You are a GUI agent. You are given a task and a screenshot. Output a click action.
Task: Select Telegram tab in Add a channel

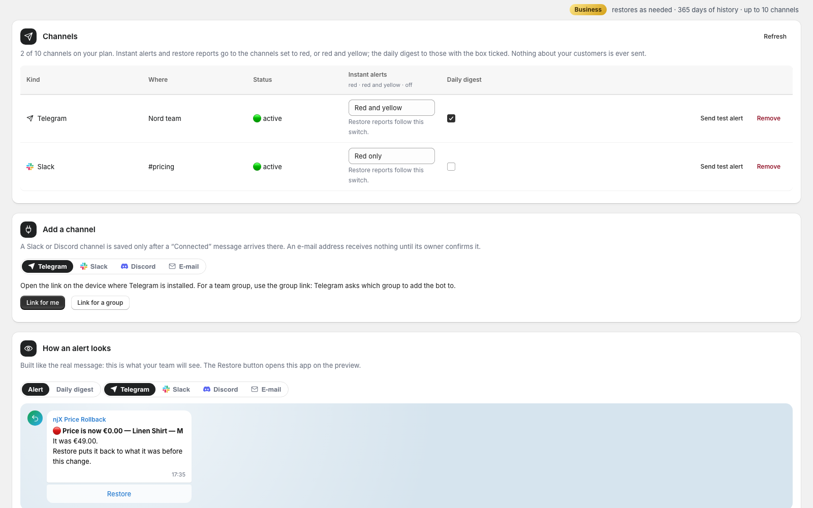click(x=47, y=267)
